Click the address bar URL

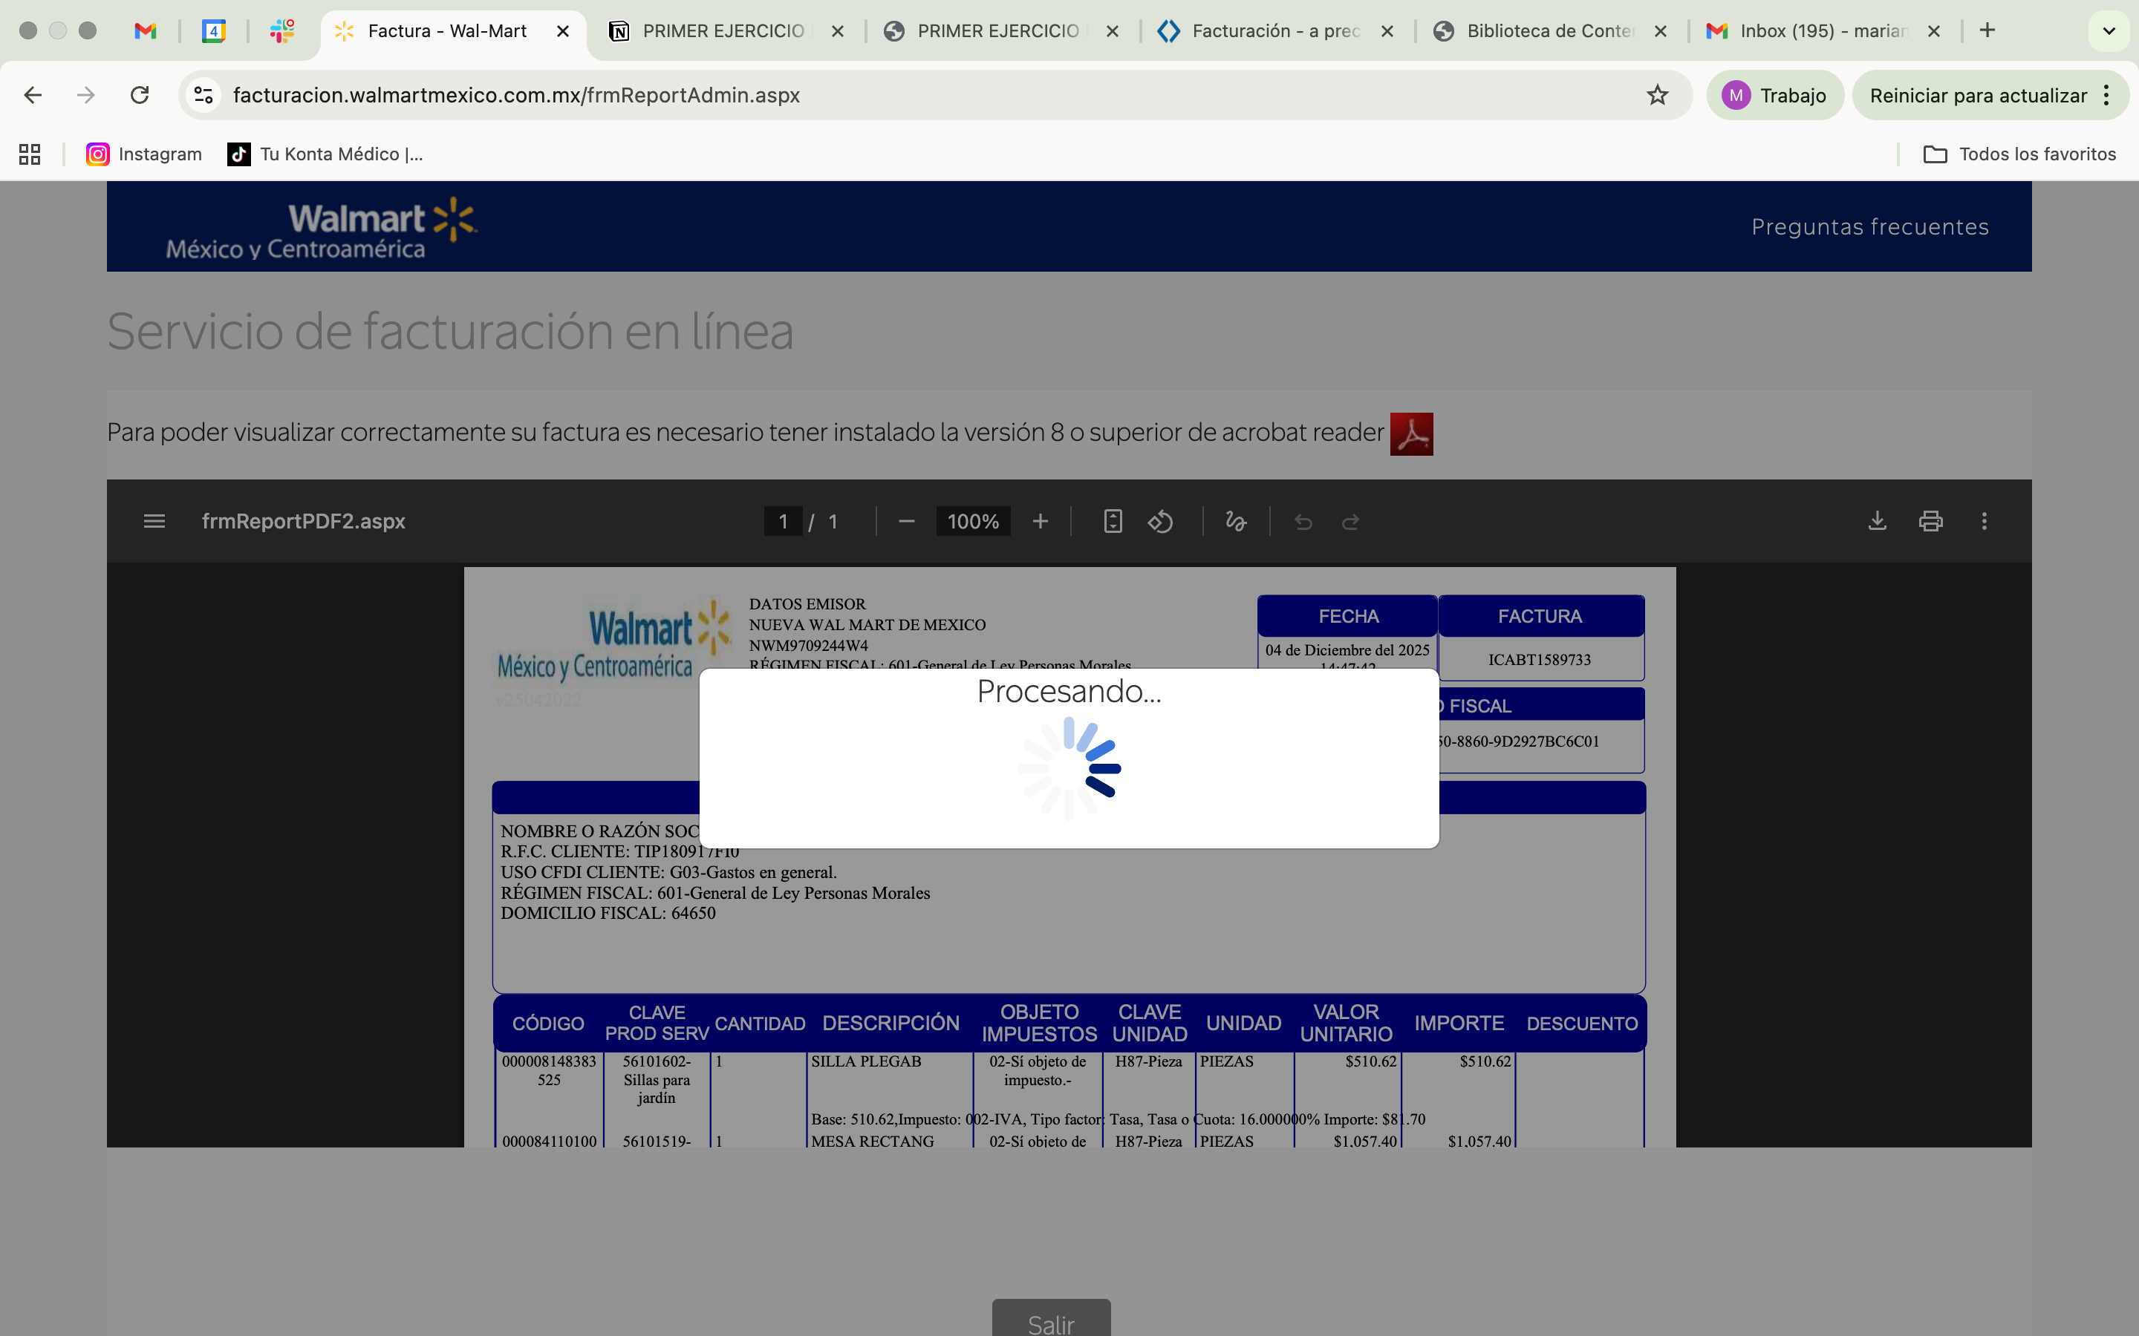[x=516, y=94]
